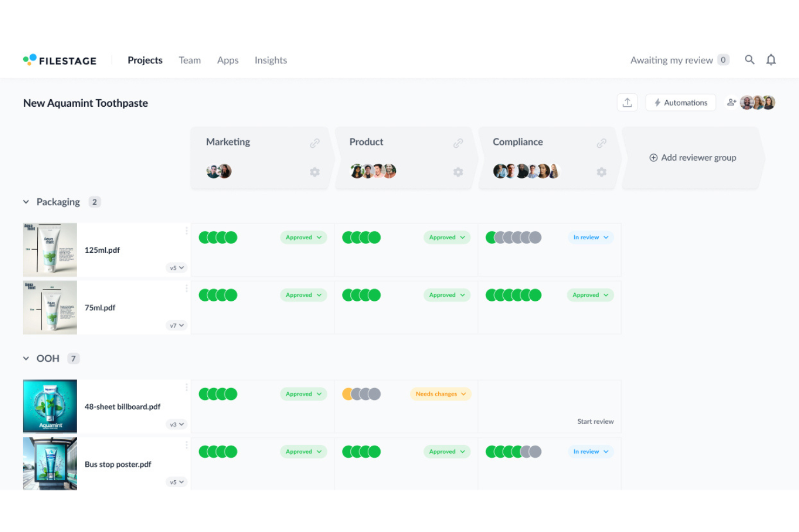Screen dimensions: 799x532
Task: Click Start review for 48-sheet billboard
Action: click(x=595, y=422)
